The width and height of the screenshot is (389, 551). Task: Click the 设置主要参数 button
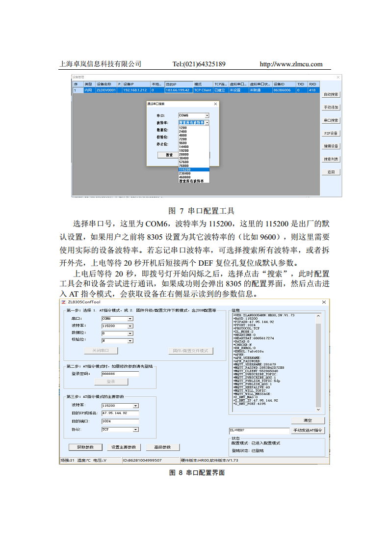(x=124, y=447)
